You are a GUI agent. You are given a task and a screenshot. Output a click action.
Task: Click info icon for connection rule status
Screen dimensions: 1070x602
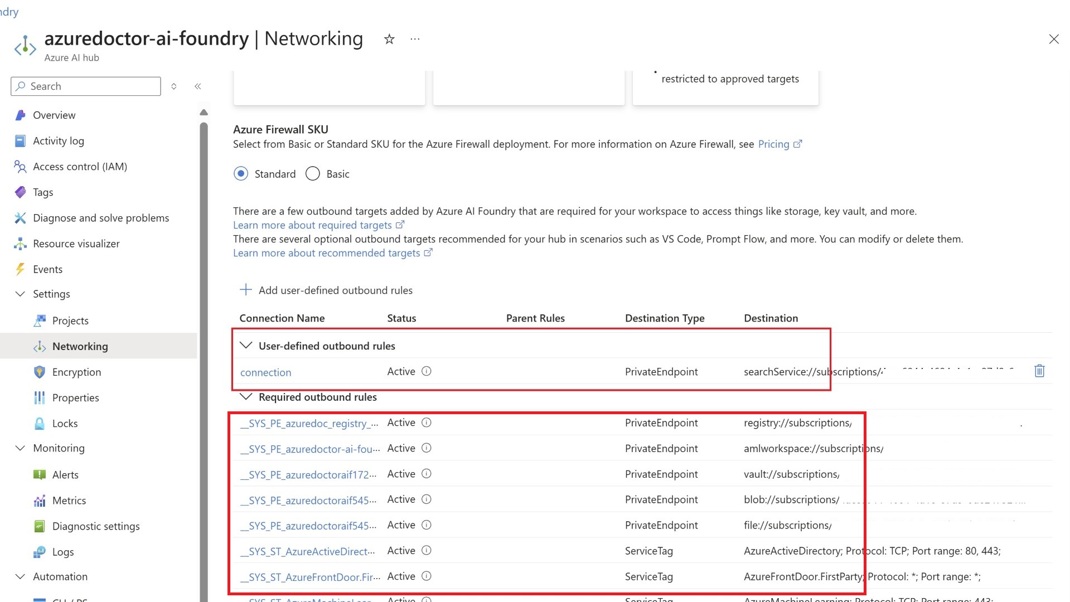coord(427,371)
